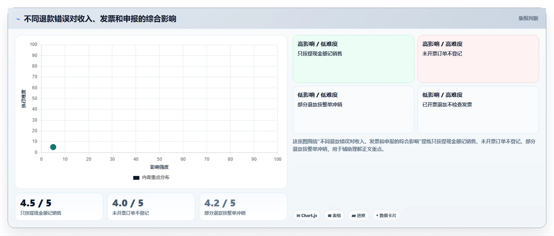
Task: Click the 影响强度 x-axis label
Action: pos(159,167)
